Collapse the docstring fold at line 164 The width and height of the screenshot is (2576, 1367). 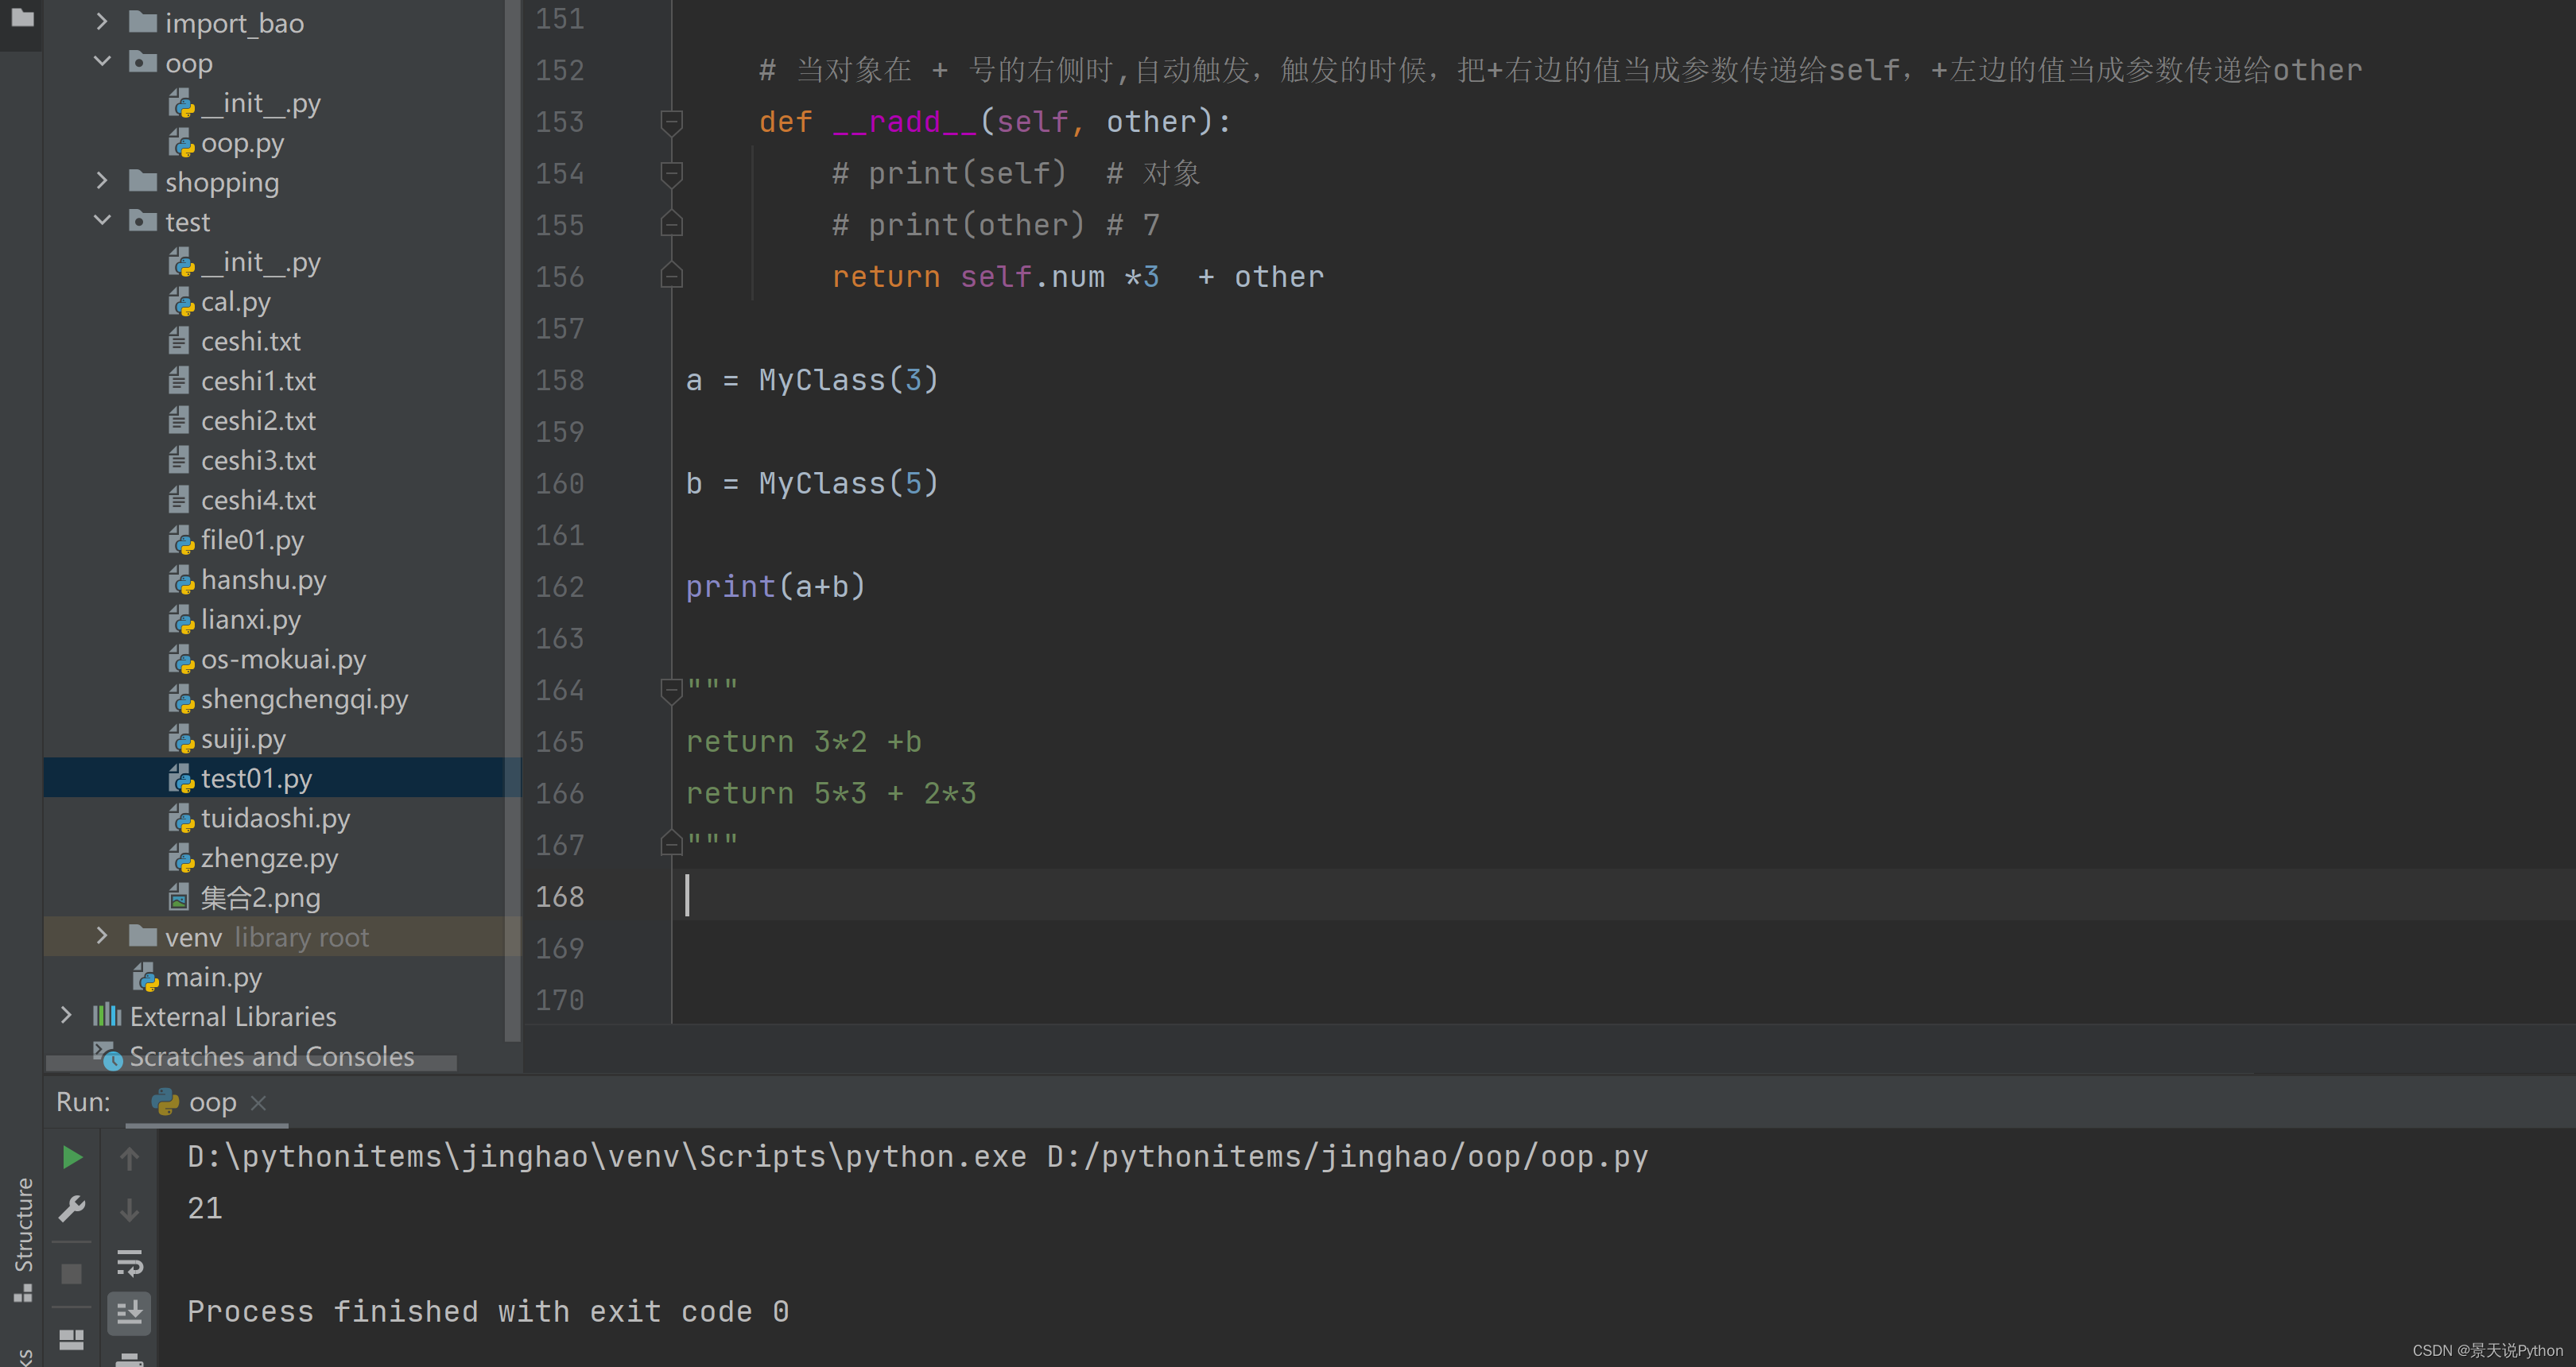pos(672,690)
